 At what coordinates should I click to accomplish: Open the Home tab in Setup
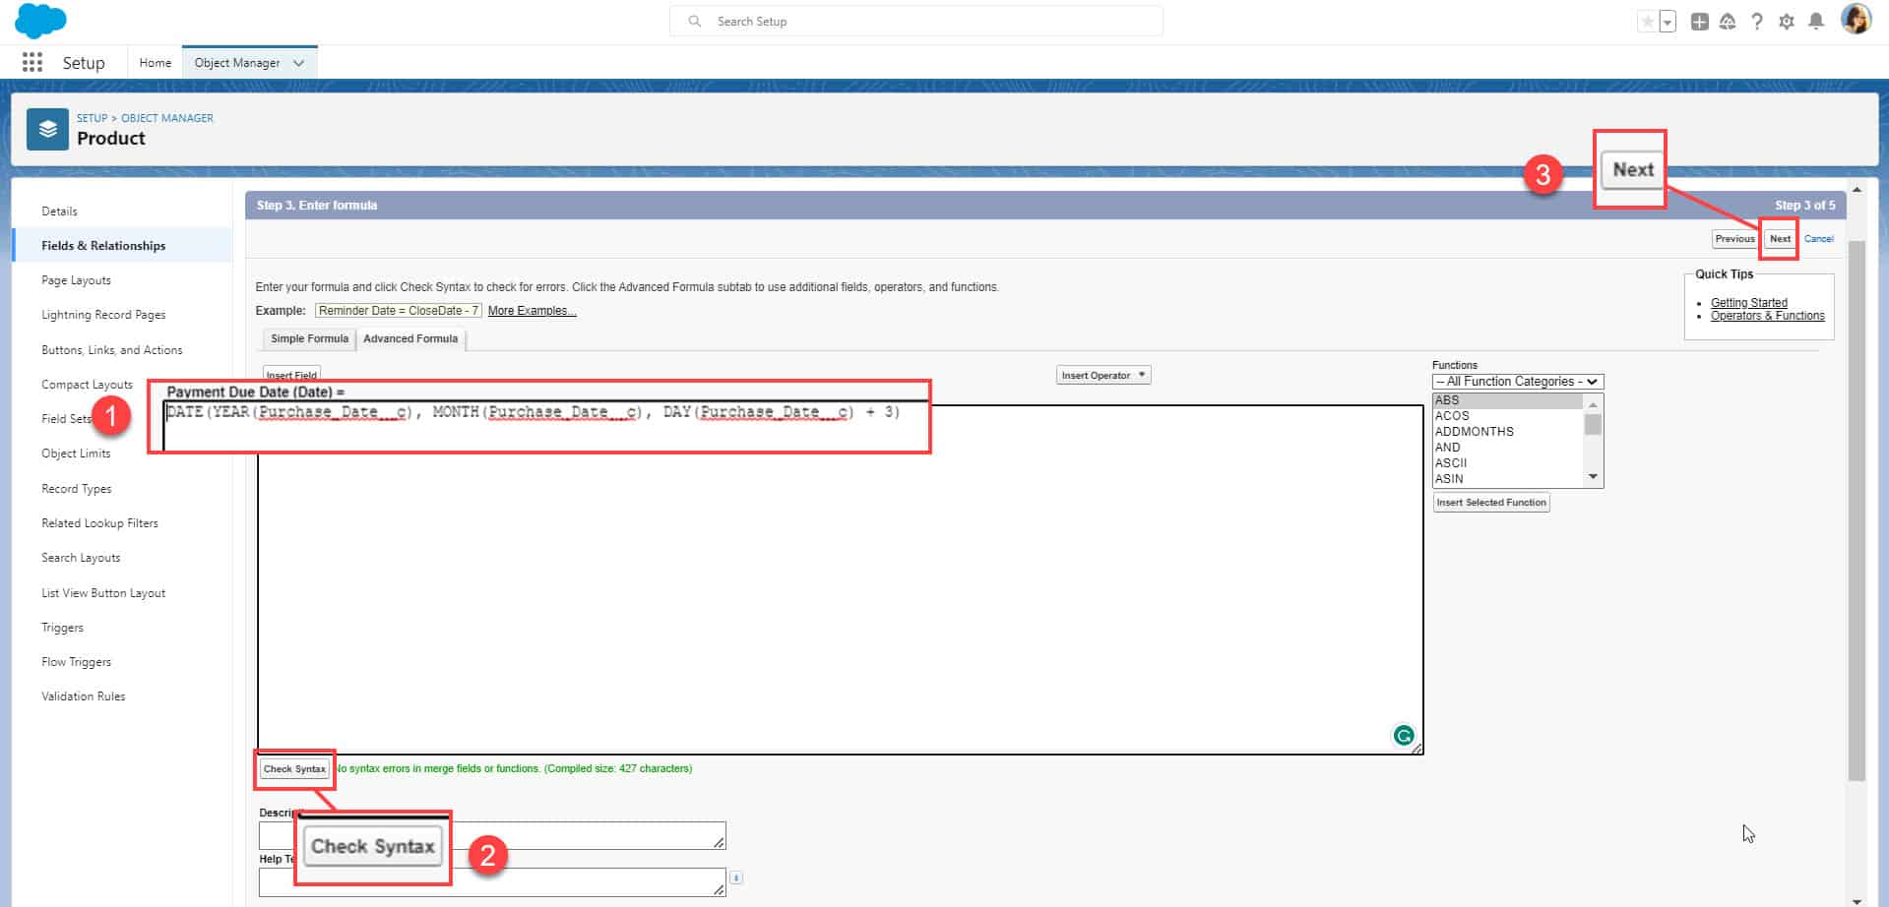pyautogui.click(x=155, y=62)
